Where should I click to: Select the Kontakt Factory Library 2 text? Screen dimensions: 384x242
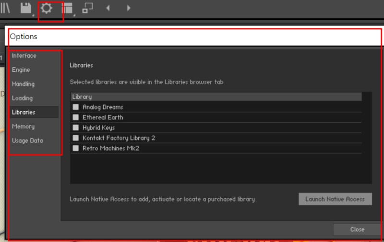click(119, 138)
